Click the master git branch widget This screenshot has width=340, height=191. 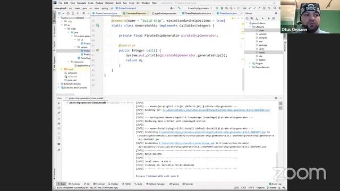click(x=272, y=187)
